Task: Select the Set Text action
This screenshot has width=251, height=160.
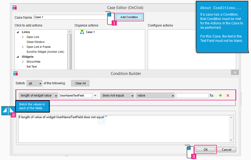Action: tap(32, 66)
